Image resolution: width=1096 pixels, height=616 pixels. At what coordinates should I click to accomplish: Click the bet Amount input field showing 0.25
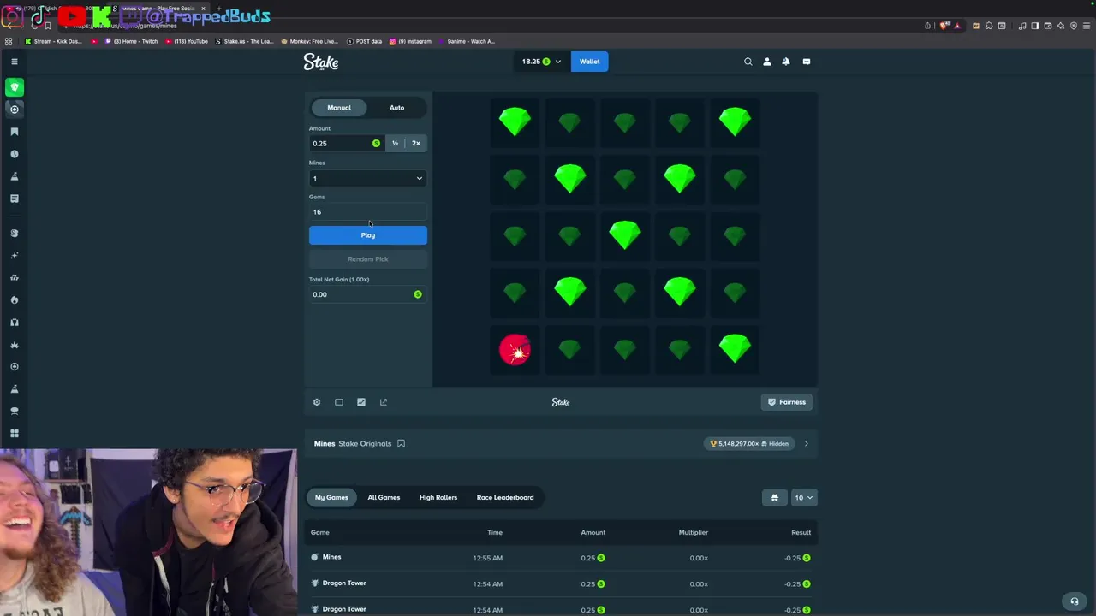click(x=346, y=143)
